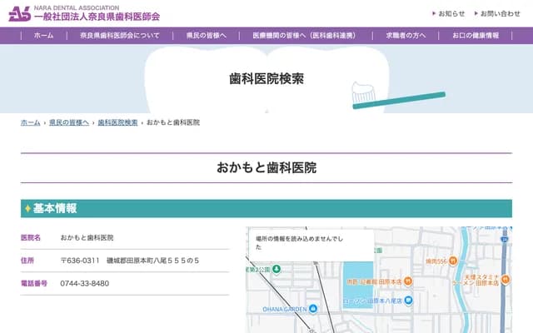Select ホーム in the purple navigation bar
Viewport: 533px width, 333px height.
44,35
